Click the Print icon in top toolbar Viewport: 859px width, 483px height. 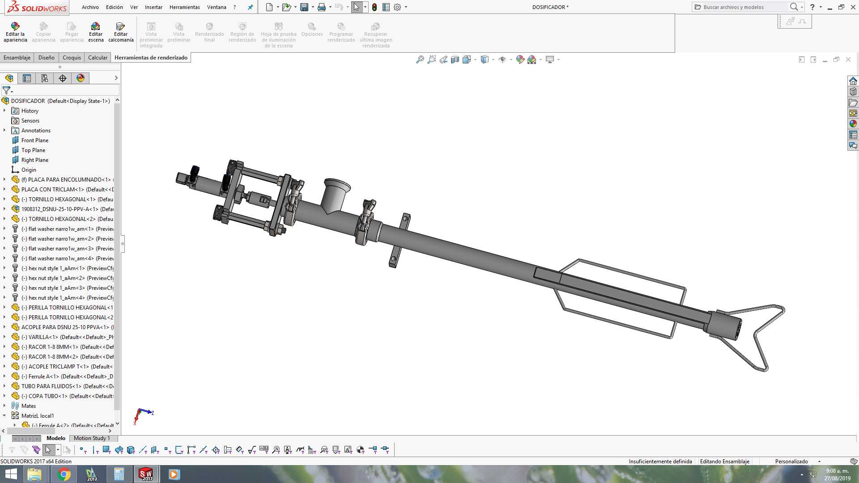321,7
